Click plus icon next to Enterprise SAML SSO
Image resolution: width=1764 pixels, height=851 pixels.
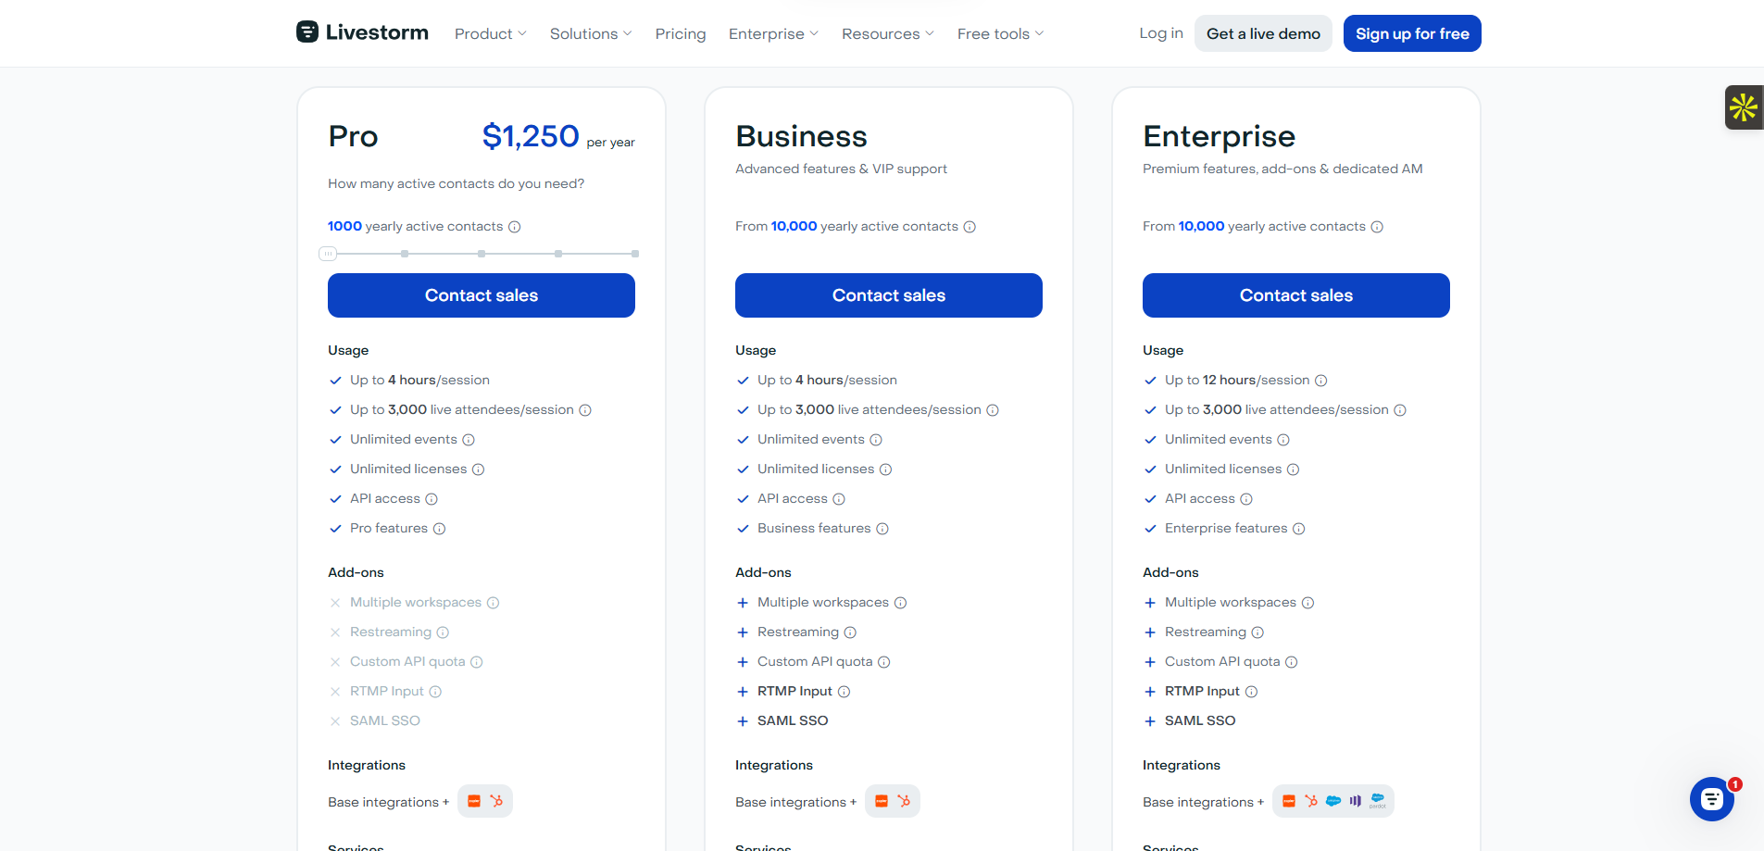tap(1150, 721)
